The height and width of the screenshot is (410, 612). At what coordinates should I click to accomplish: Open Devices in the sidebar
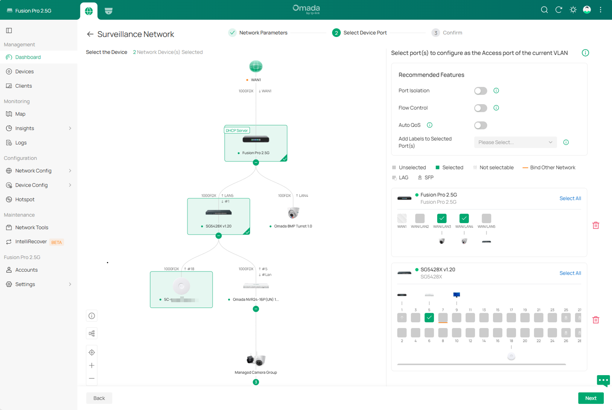pos(39,71)
